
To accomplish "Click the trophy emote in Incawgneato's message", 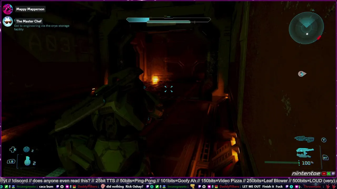I will coord(193,186).
